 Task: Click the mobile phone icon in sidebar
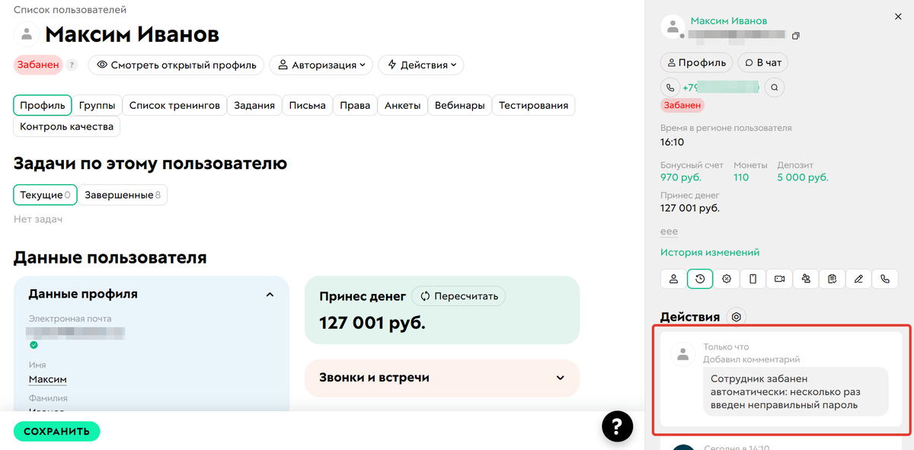(753, 279)
